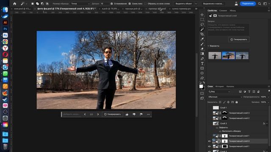The height and width of the screenshot is (152, 271).
Task: Click Генерировать in contextual taskbar
Action: (112, 114)
